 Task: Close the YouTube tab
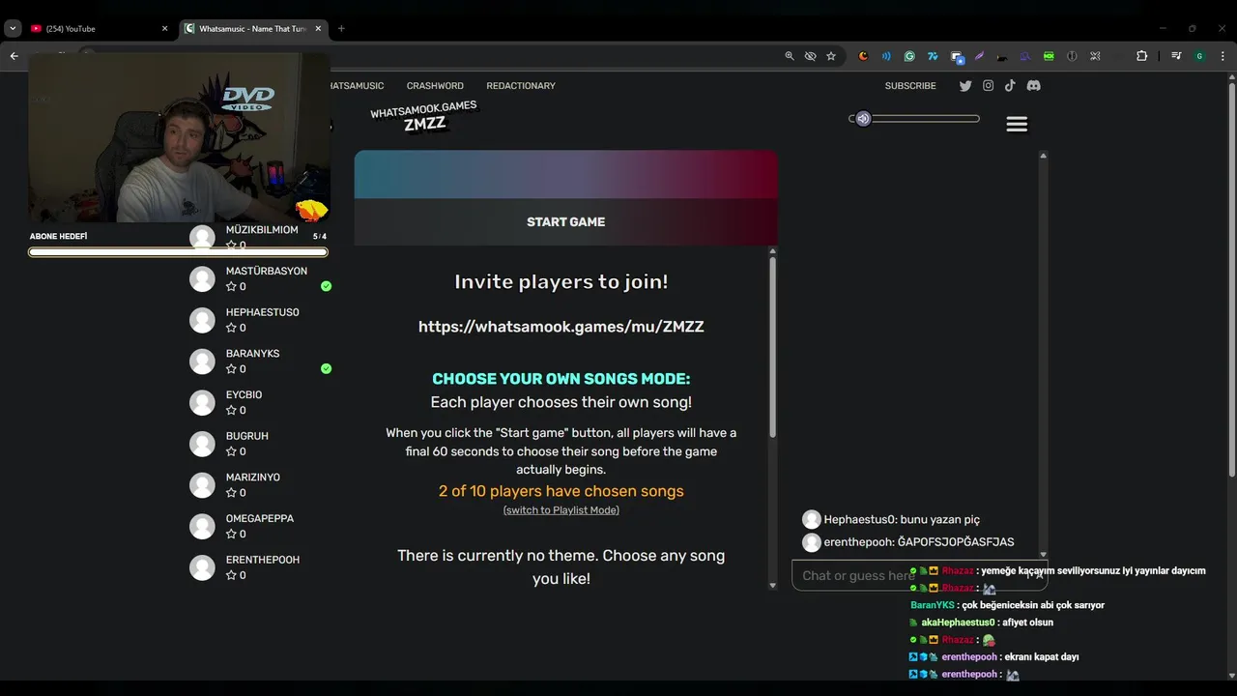164,29
